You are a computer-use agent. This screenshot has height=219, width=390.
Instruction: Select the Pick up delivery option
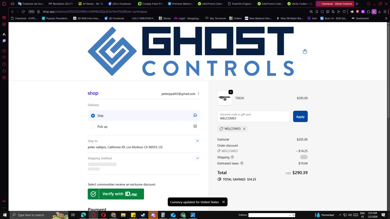click(144, 127)
